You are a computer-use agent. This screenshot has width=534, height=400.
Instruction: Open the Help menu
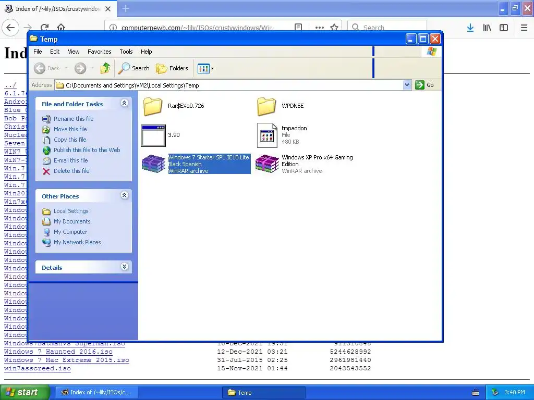click(147, 52)
